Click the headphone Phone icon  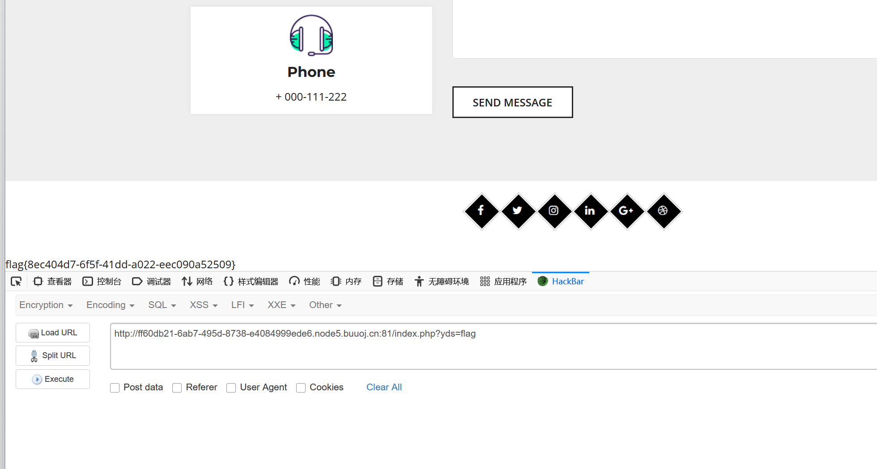[311, 35]
